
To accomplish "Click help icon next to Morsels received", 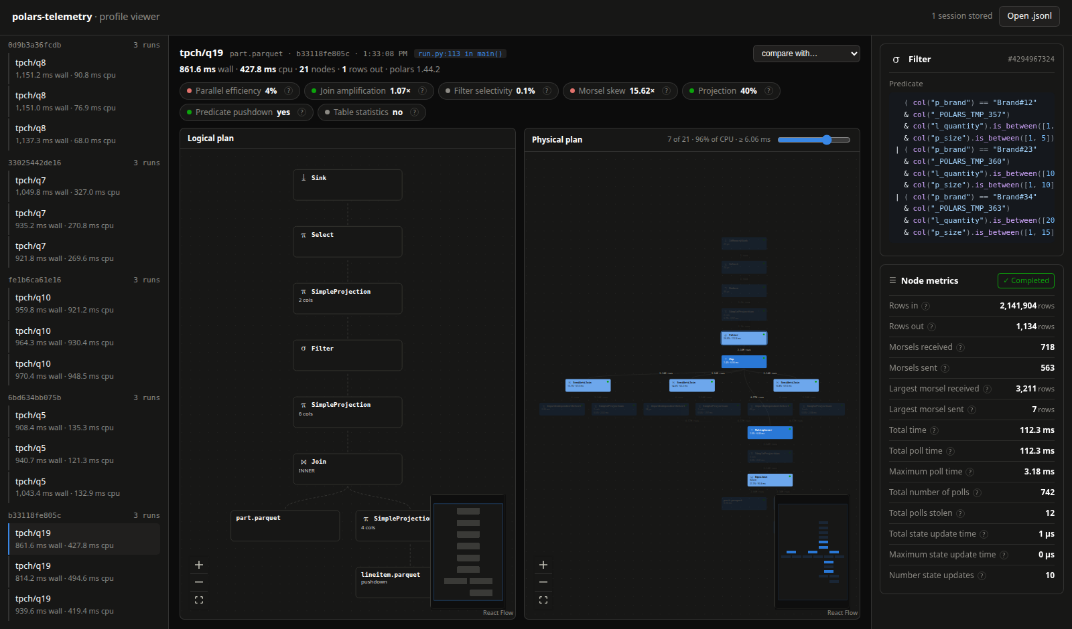I will click(960, 347).
